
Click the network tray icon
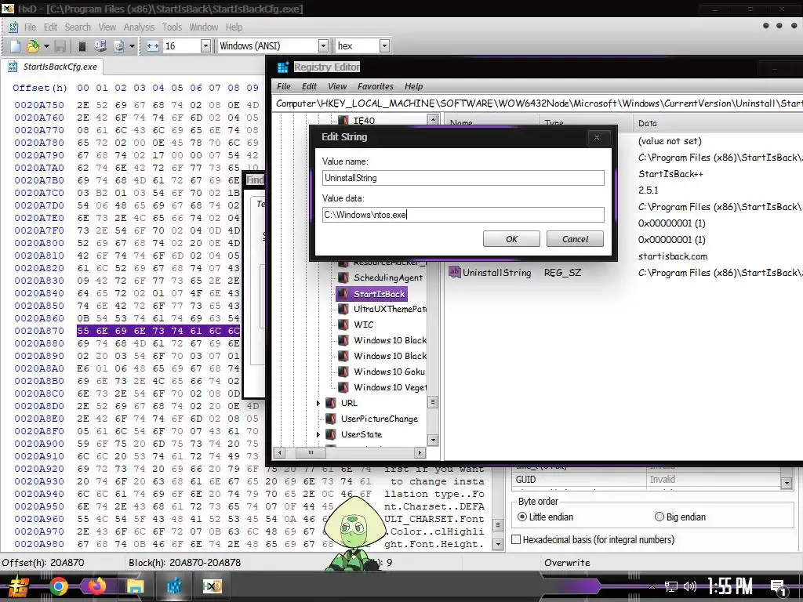[671, 586]
